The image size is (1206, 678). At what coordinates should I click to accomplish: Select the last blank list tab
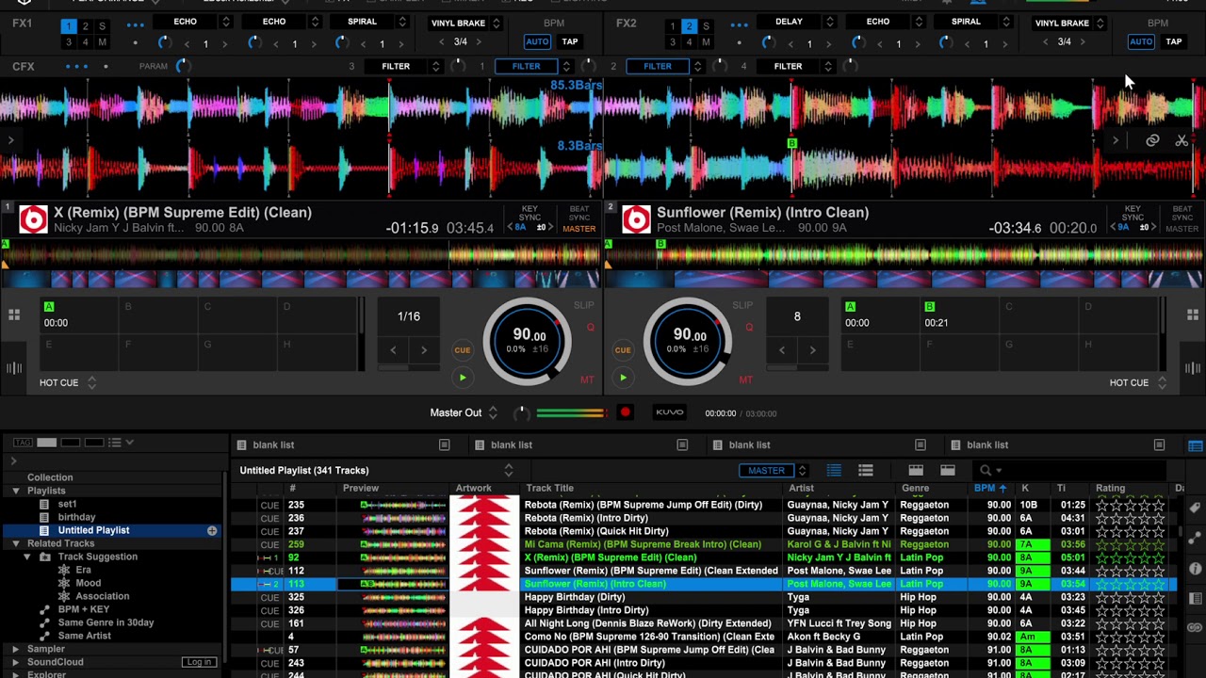tap(1057, 444)
